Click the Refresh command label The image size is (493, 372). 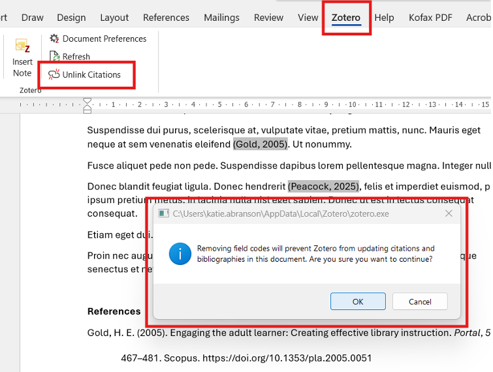pos(76,57)
